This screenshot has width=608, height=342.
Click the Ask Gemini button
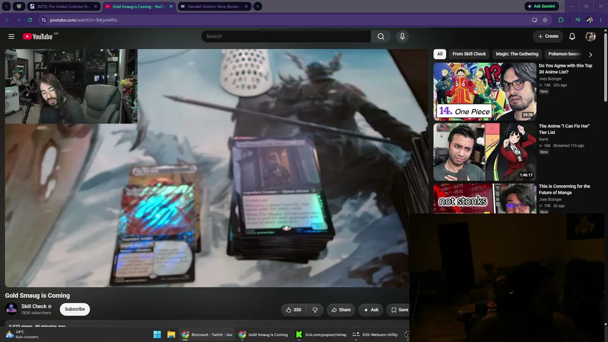(x=541, y=7)
